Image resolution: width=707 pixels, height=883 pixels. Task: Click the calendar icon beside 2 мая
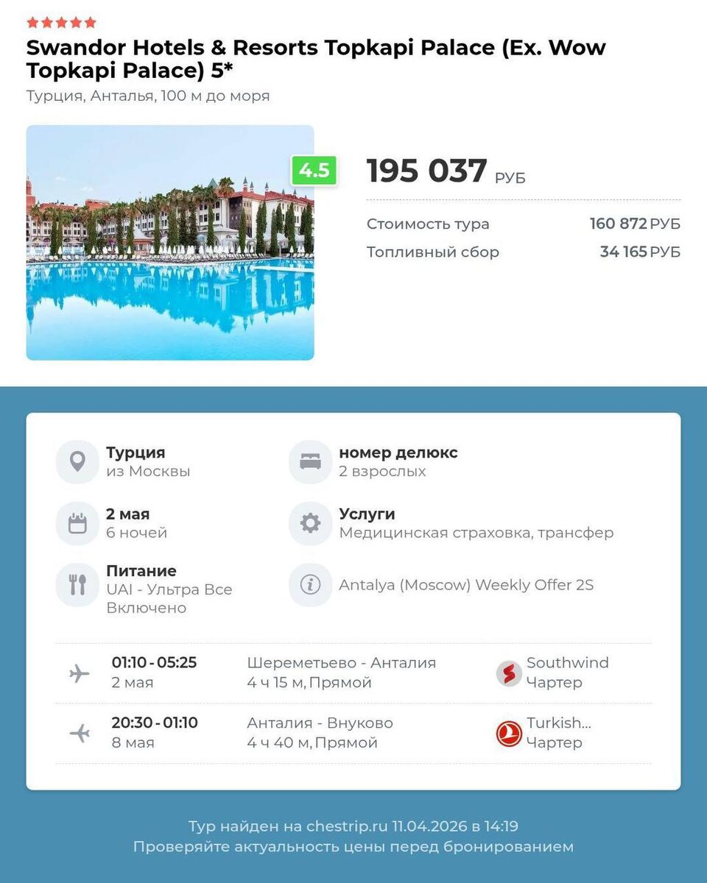point(77,523)
